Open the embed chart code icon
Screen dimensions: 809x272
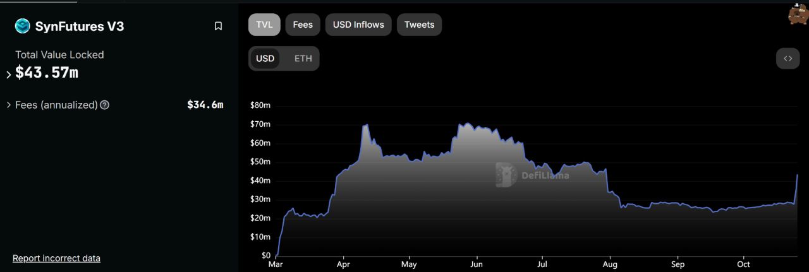788,59
